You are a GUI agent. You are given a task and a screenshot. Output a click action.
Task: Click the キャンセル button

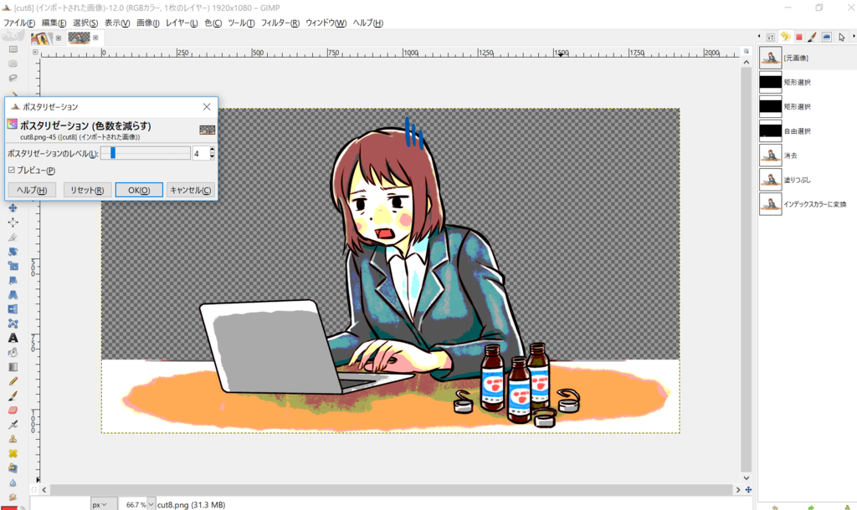pos(190,190)
